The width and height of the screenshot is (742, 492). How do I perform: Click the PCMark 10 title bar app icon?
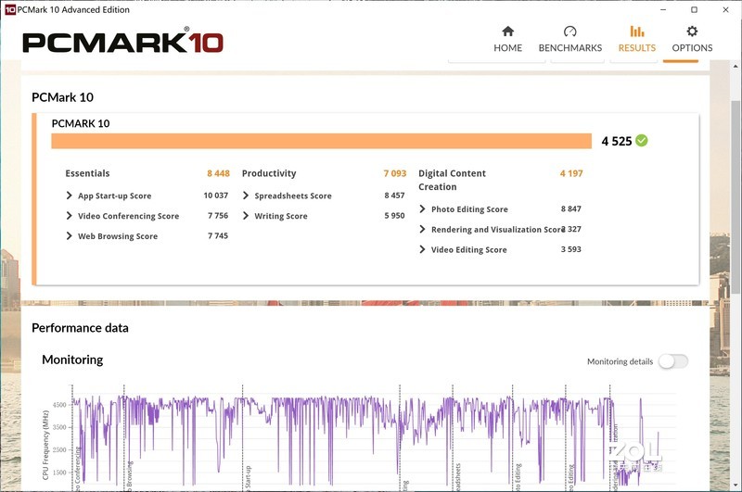click(10, 9)
